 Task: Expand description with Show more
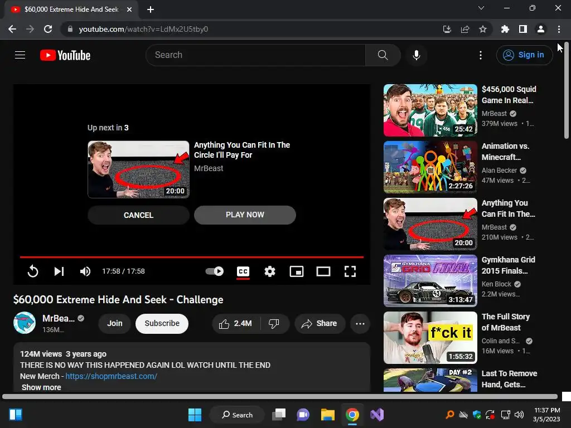(41, 387)
